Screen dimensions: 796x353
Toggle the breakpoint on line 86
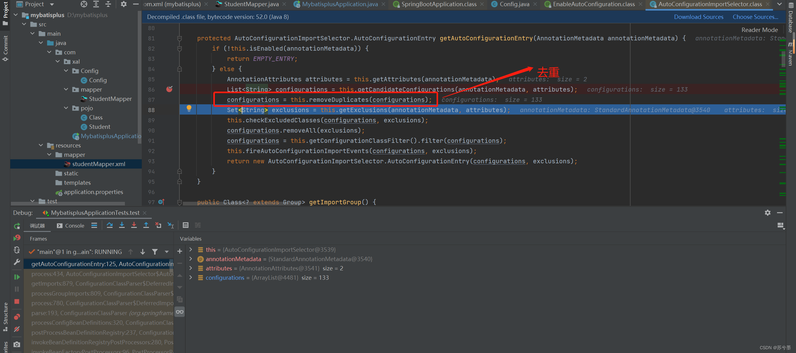click(x=169, y=89)
